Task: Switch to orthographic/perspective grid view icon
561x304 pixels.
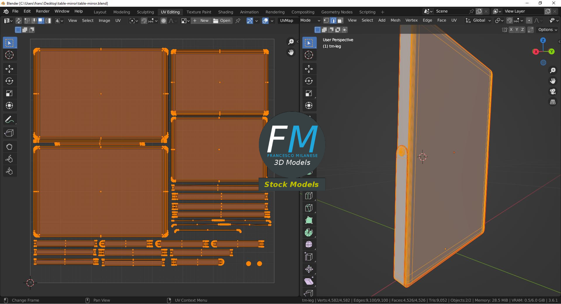Action: [x=553, y=102]
